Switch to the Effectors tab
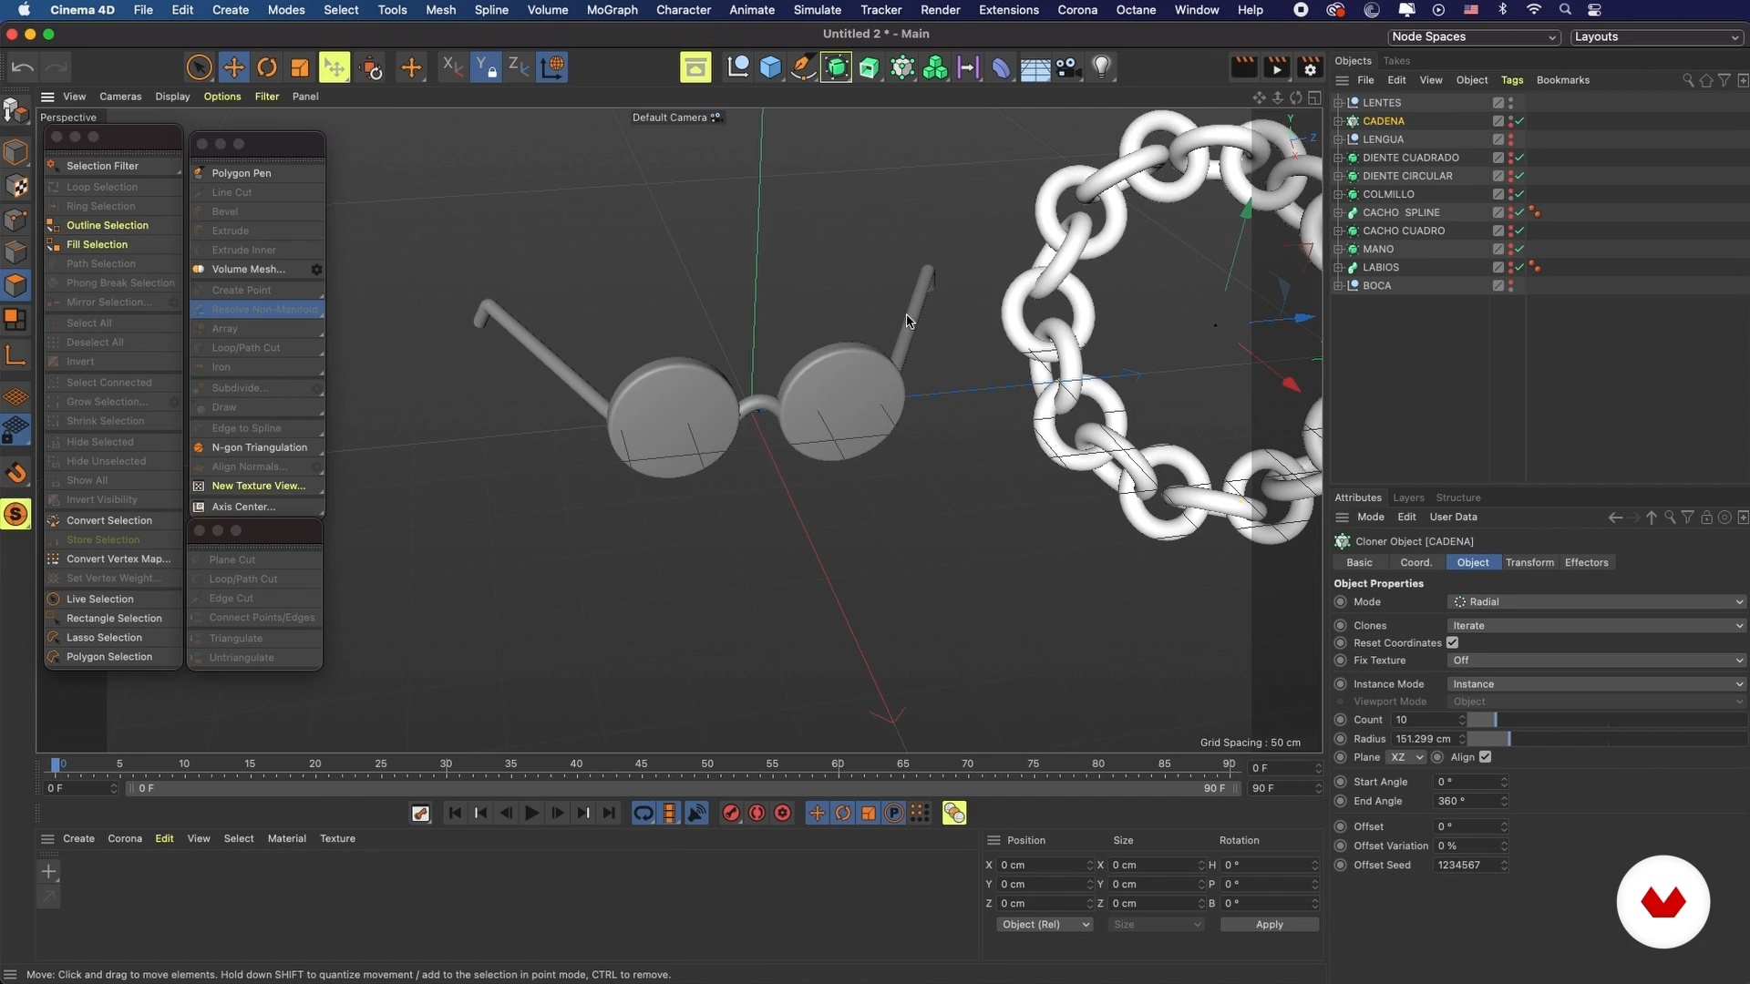1750x984 pixels. [1586, 562]
